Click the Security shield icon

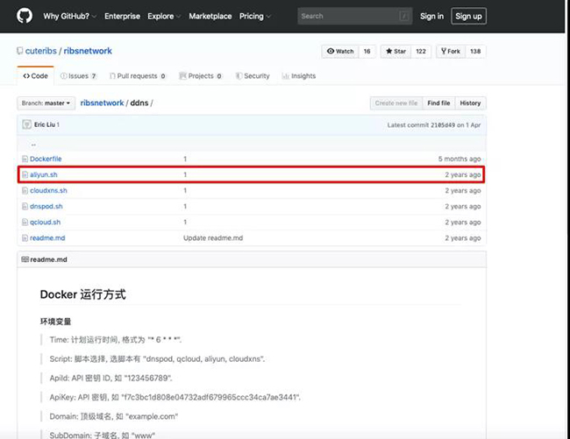[x=239, y=76]
